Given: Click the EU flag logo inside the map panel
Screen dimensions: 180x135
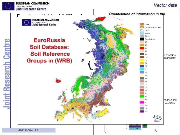Looking at the screenshot, I should pyautogui.click(x=26, y=22).
